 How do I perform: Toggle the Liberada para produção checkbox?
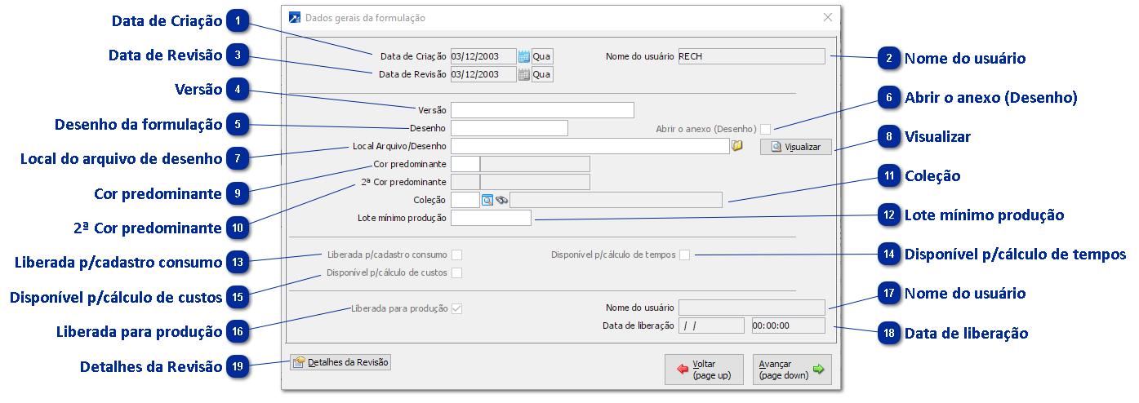coord(457,309)
